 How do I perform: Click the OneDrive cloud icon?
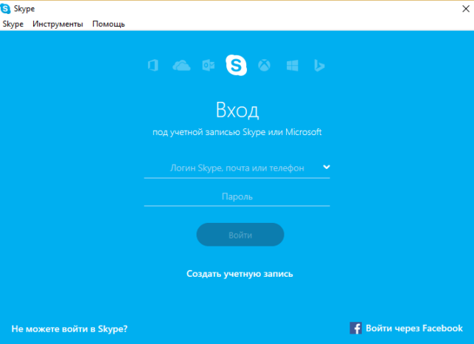coord(181,66)
